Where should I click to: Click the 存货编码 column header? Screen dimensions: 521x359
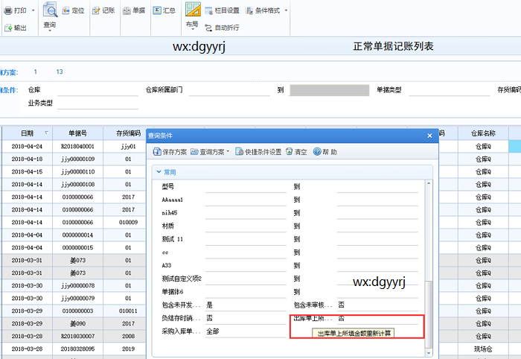[128, 133]
